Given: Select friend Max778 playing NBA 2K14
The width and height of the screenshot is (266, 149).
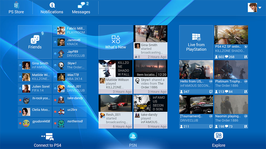Looking at the screenshot, I should (x=70, y=77).
